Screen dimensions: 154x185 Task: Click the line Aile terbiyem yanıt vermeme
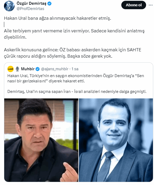(74, 31)
